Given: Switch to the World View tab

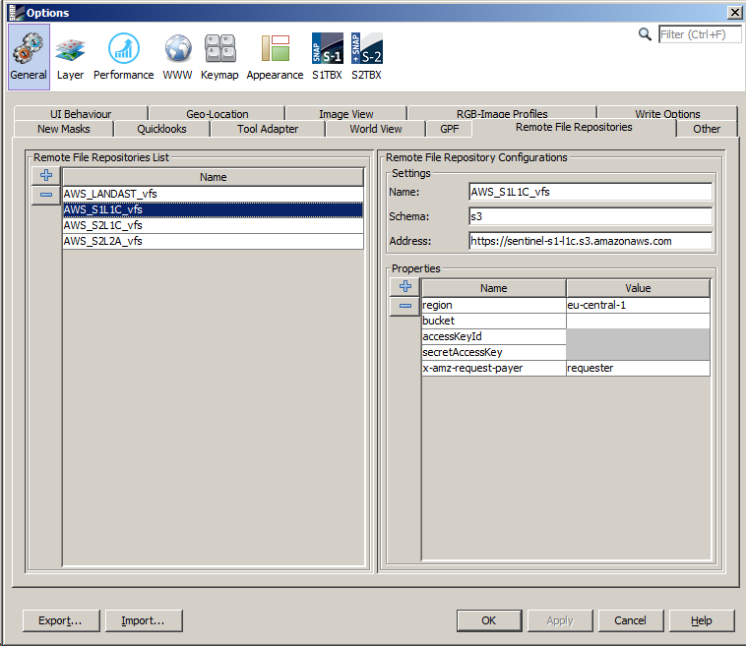Looking at the screenshot, I should (x=375, y=129).
